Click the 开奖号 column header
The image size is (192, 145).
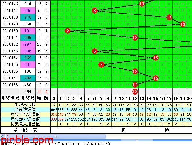pyautogui.click(x=28, y=98)
